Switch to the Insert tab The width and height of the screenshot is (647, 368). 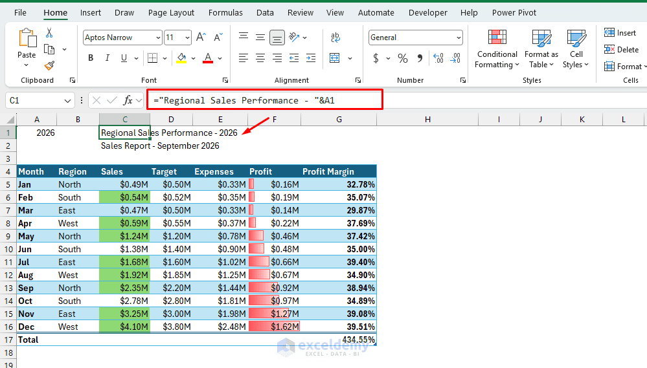[91, 13]
